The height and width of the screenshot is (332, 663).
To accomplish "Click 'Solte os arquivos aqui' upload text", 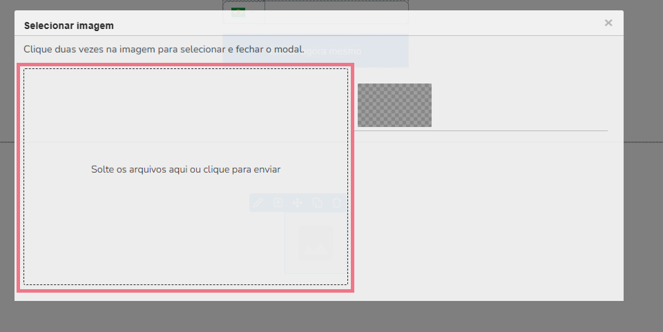I will [186, 169].
